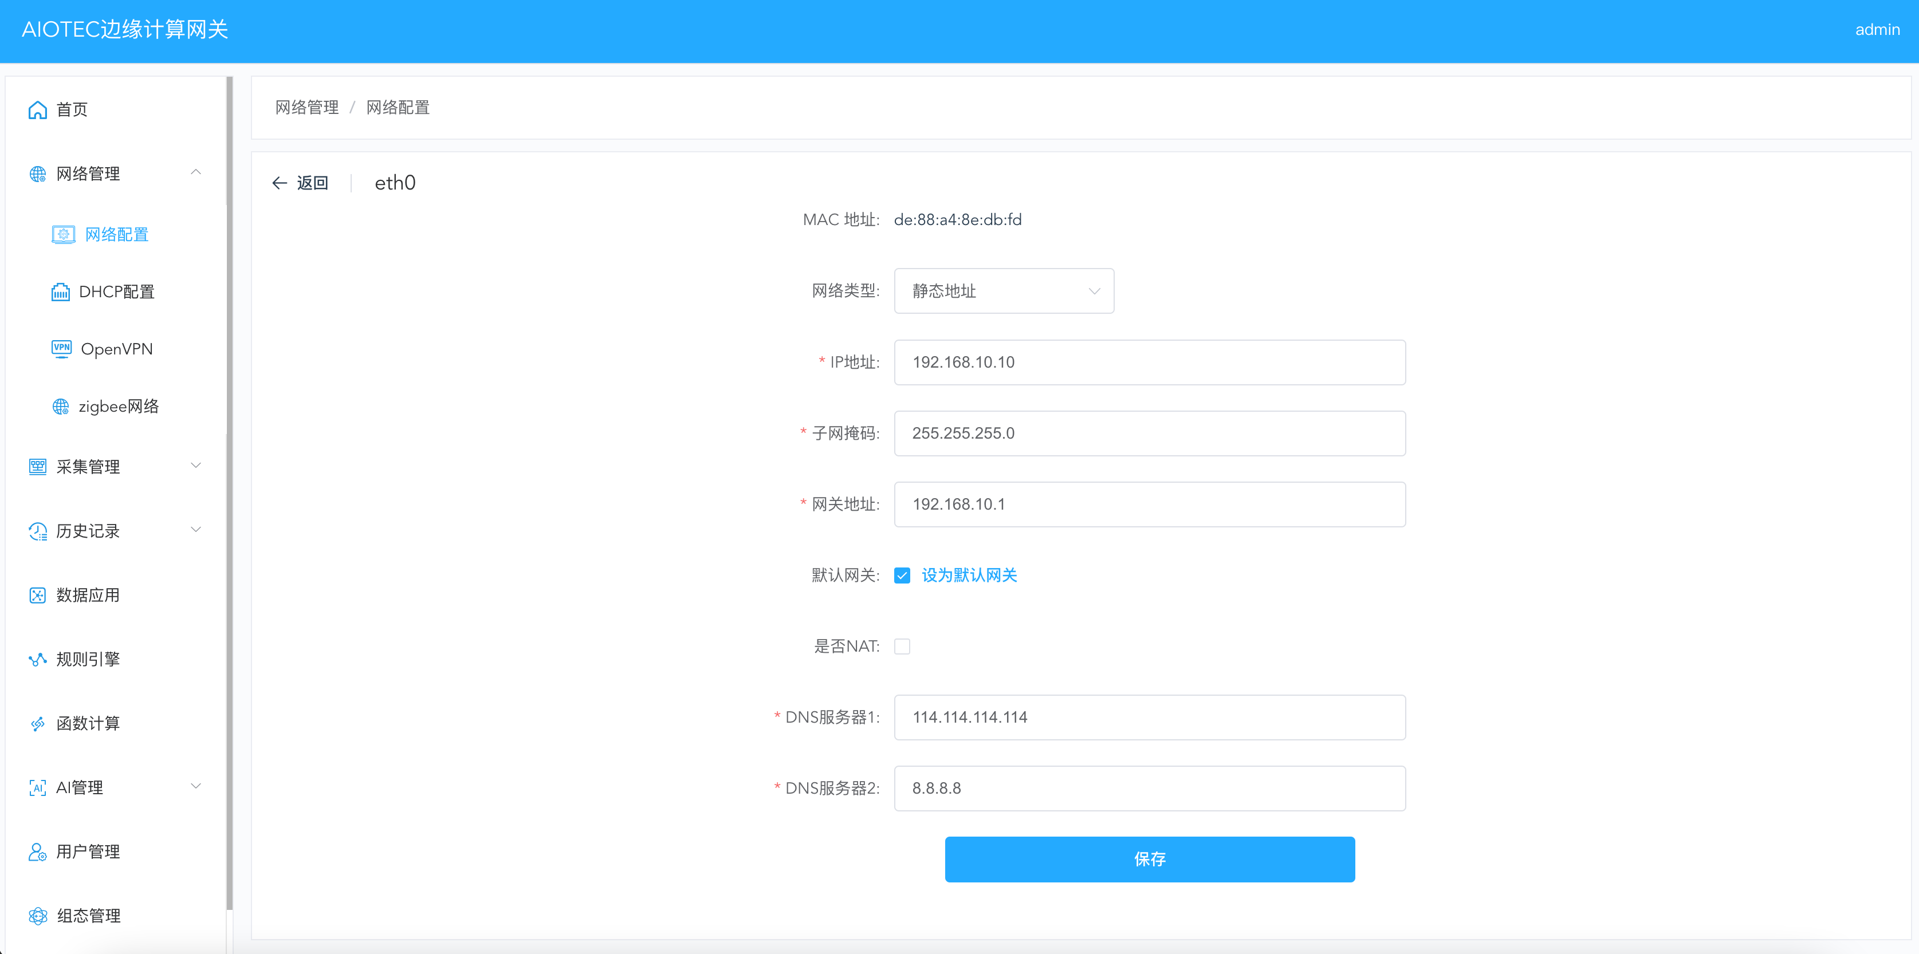
Task: Click the DHCP配置 port icon
Action: click(x=60, y=292)
